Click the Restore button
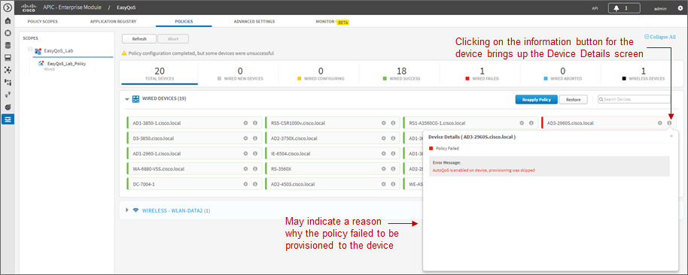This screenshot has width=688, height=275. point(574,100)
